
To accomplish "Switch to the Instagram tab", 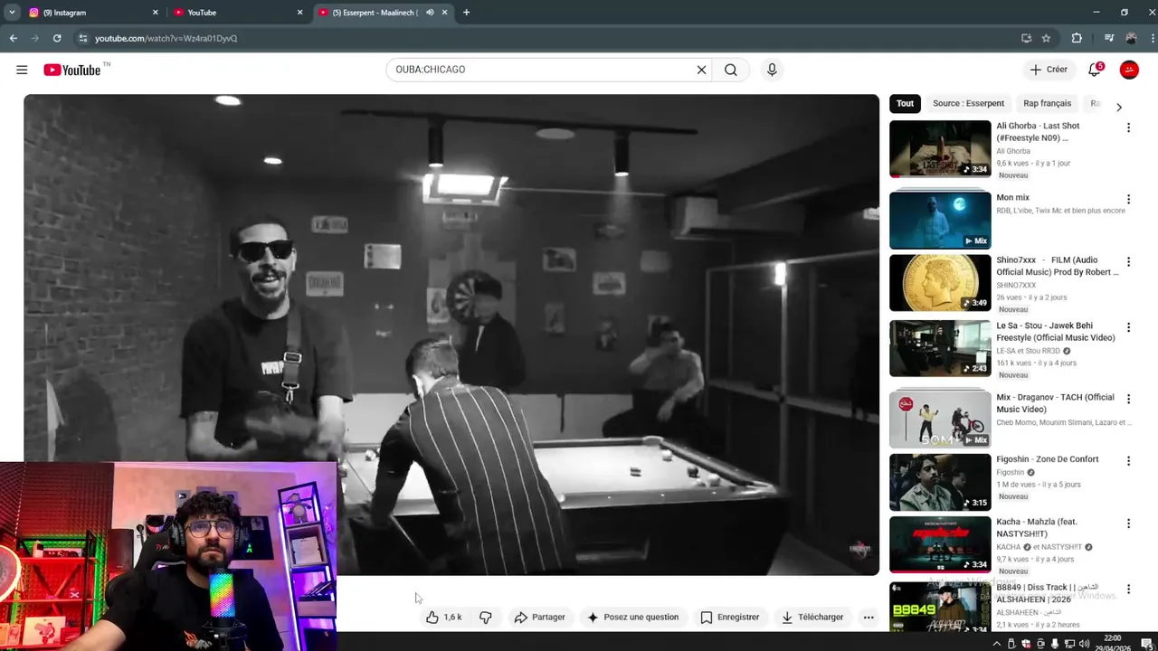I will [x=93, y=13].
